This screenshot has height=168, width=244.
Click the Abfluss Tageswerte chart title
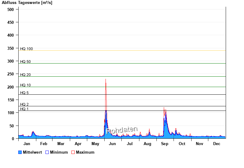27,3
